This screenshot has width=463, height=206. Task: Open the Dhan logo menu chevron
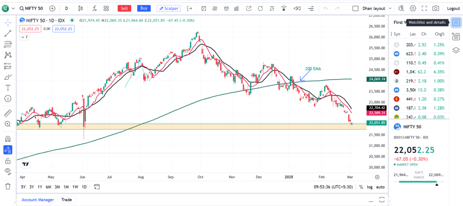[x=13, y=9]
